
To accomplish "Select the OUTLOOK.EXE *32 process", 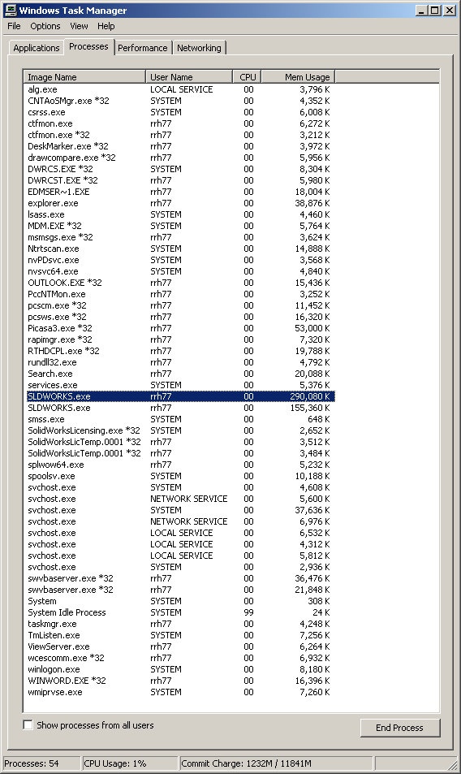I will coord(181,283).
